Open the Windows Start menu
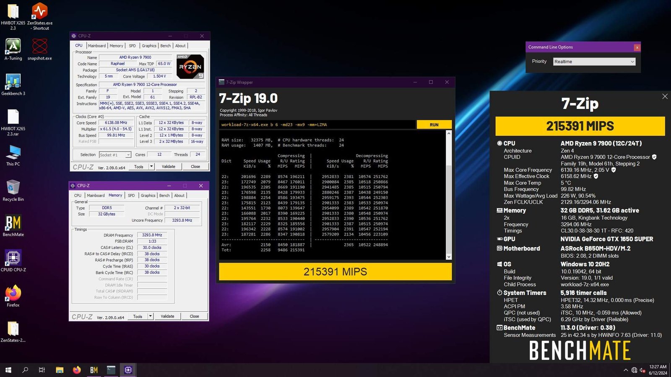The width and height of the screenshot is (671, 377). (x=8, y=370)
